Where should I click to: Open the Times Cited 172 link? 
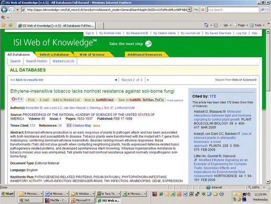33,126
